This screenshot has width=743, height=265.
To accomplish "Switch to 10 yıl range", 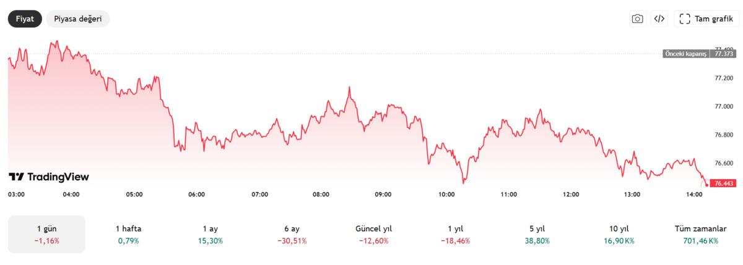I will click(618, 234).
